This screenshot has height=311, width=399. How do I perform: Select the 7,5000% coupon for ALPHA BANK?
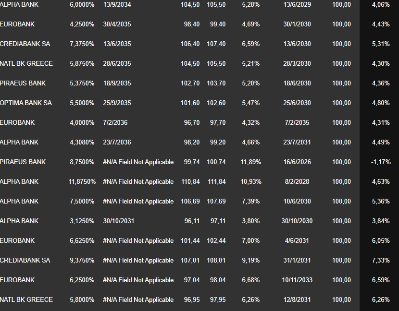tap(82, 202)
